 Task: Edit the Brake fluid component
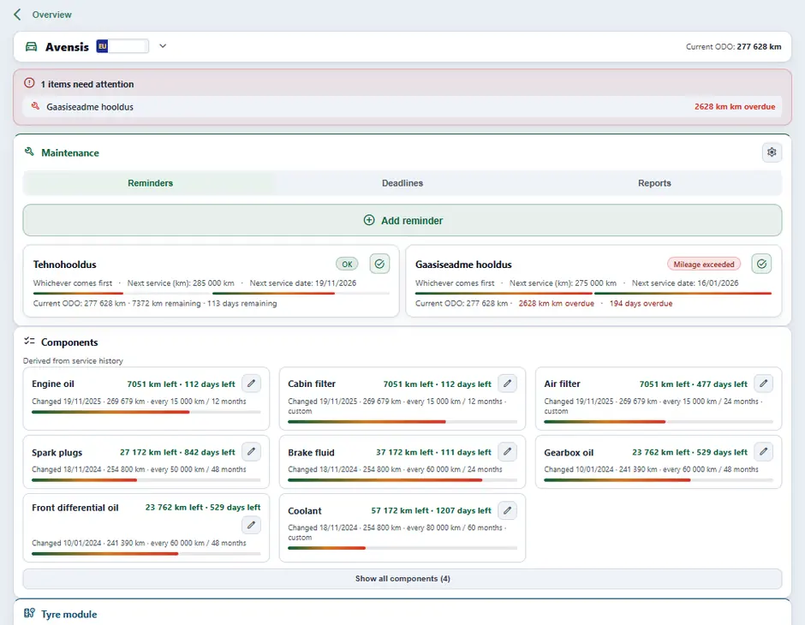click(507, 451)
